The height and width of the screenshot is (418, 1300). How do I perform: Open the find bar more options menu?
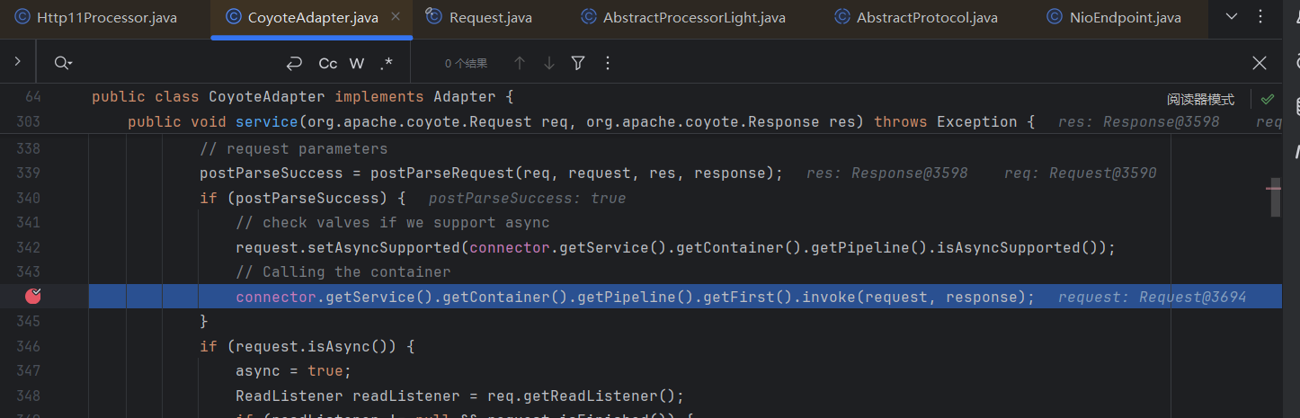pyautogui.click(x=608, y=63)
